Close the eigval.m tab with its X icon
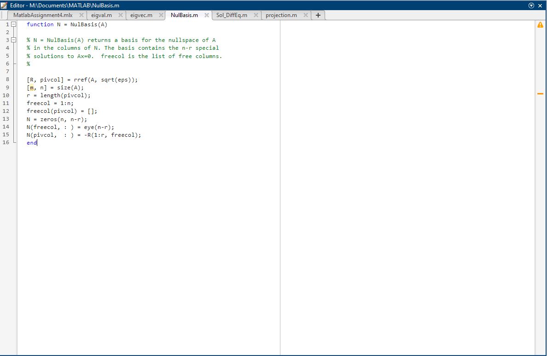Viewport: 547px width, 356px height. (x=120, y=15)
